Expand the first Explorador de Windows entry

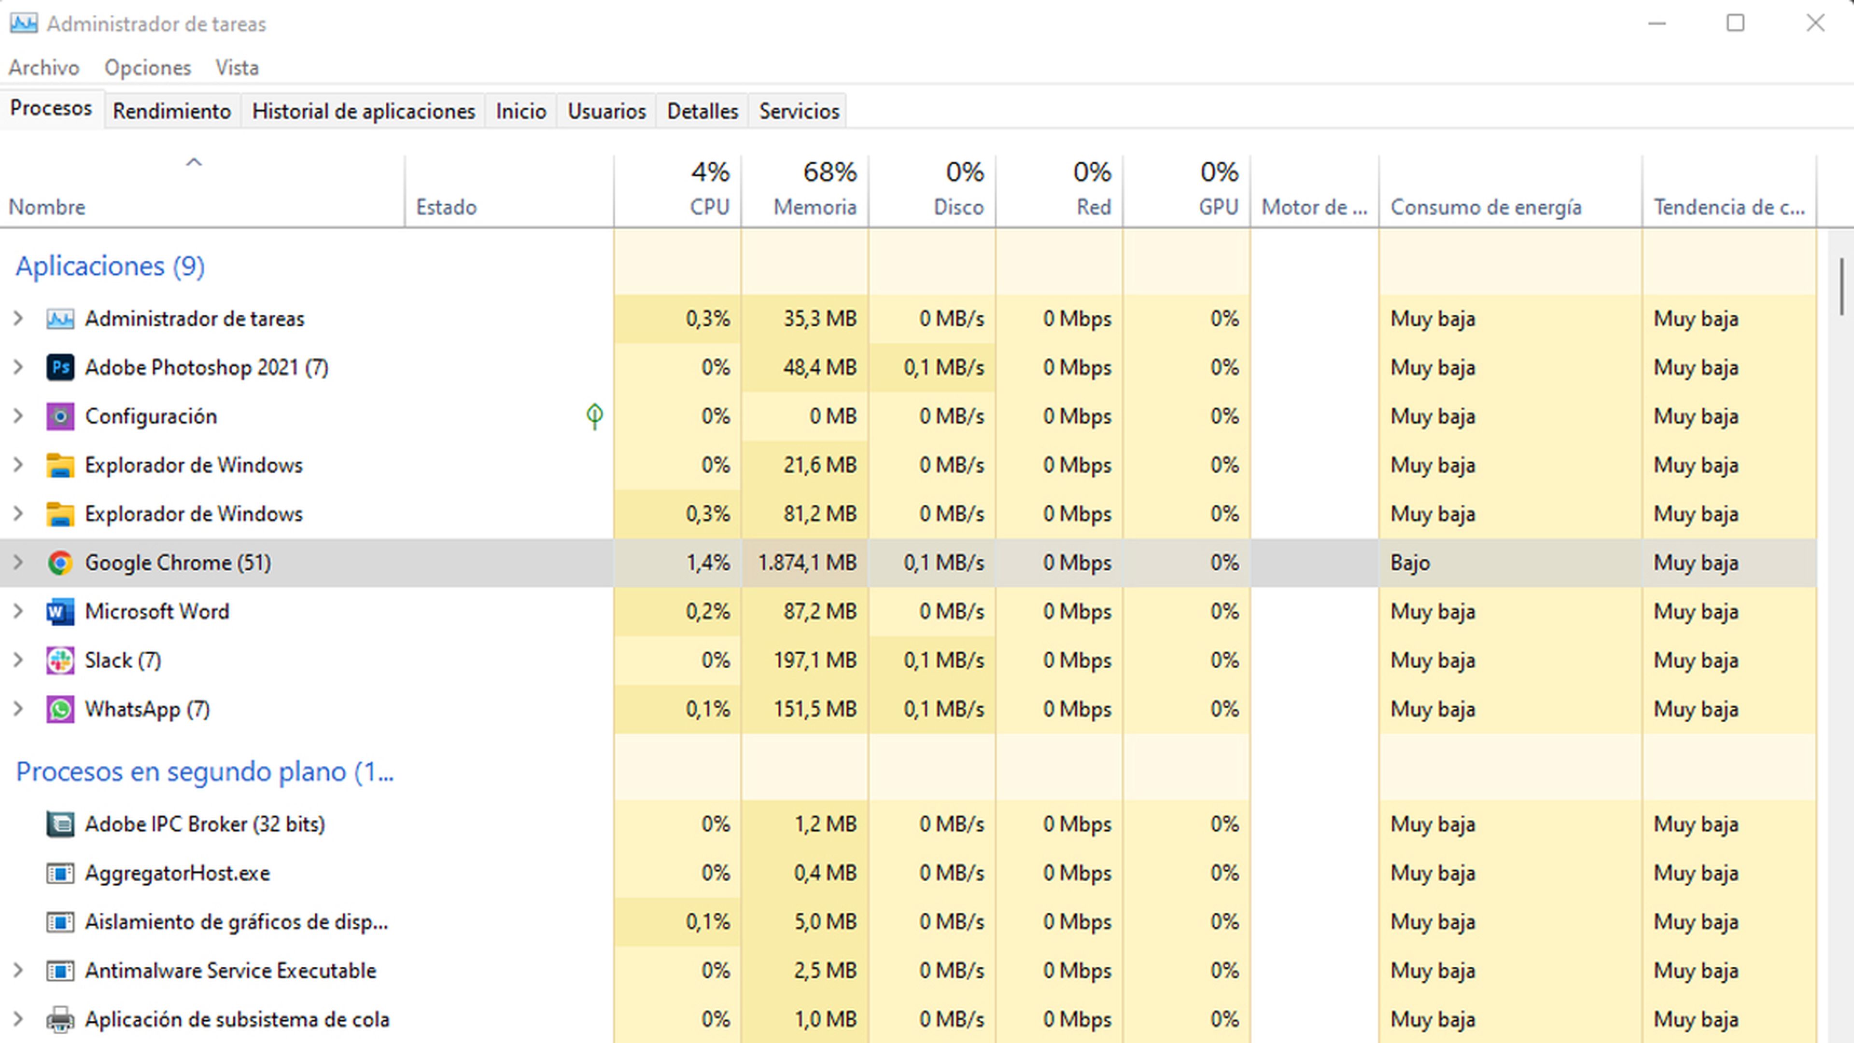coord(18,465)
